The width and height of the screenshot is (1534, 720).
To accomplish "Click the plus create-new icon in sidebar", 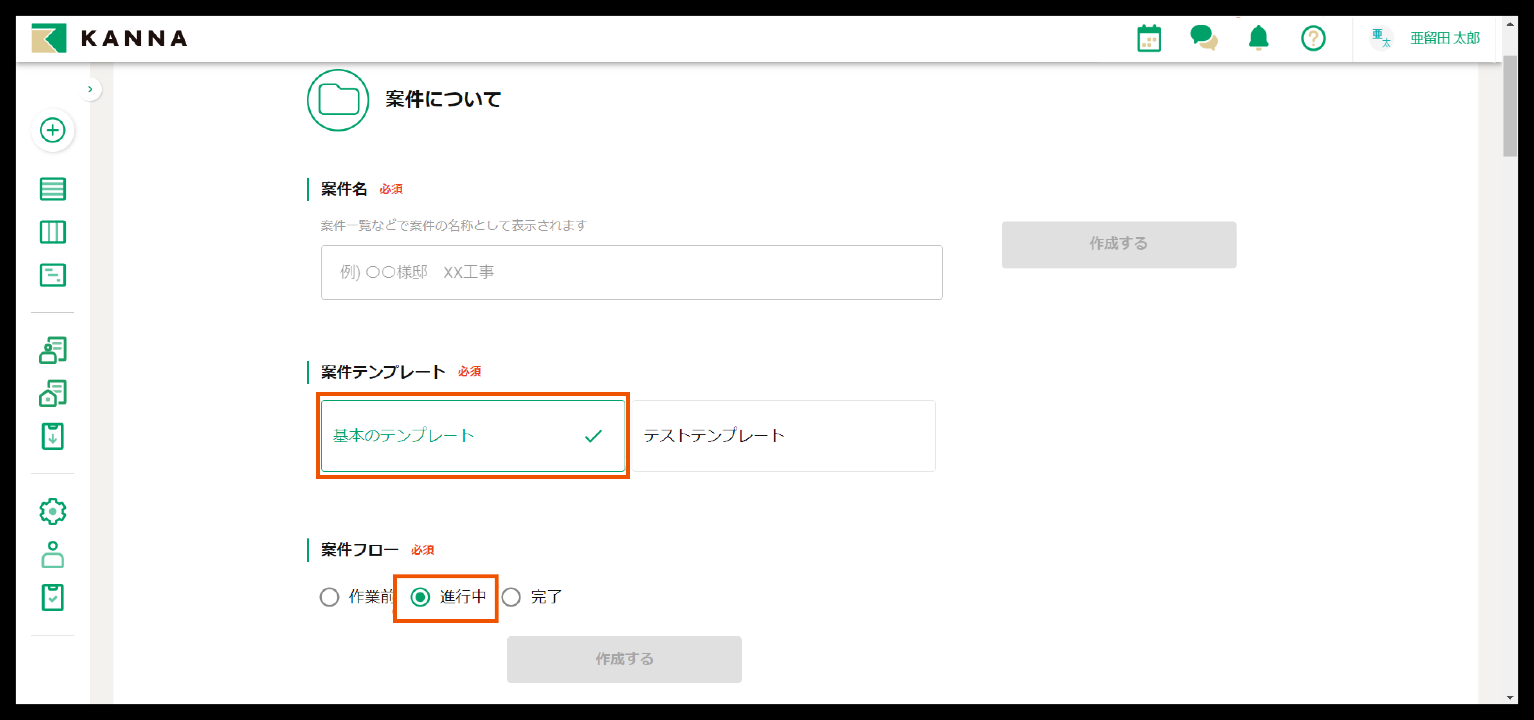I will [52, 130].
